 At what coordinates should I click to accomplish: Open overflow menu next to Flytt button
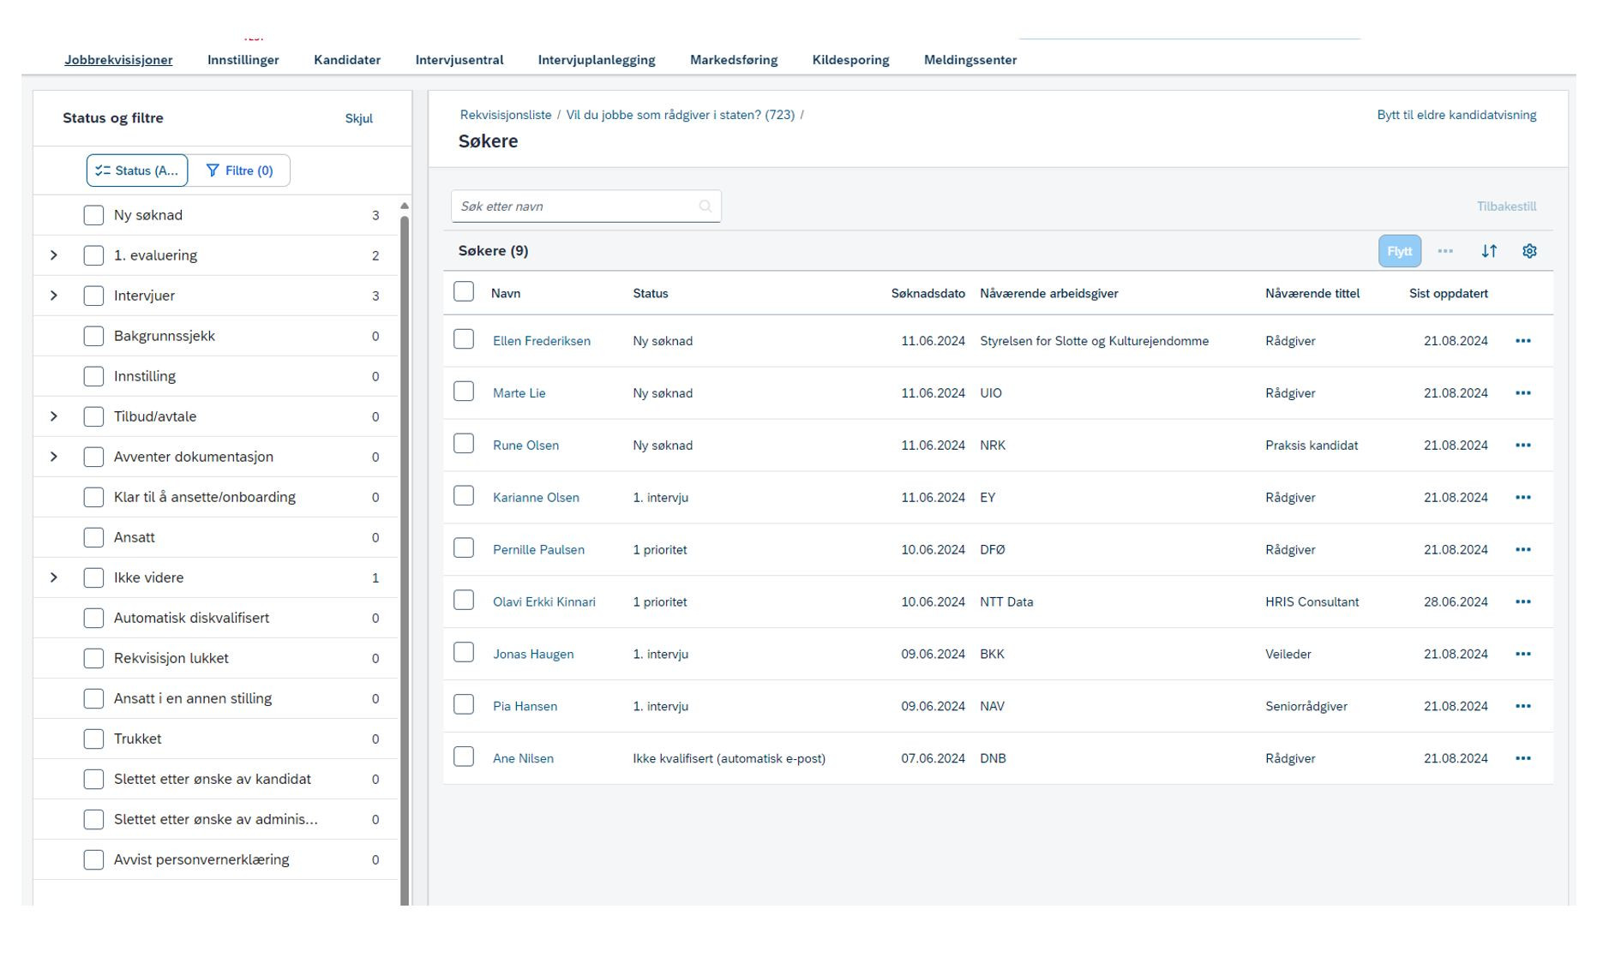pos(1445,251)
